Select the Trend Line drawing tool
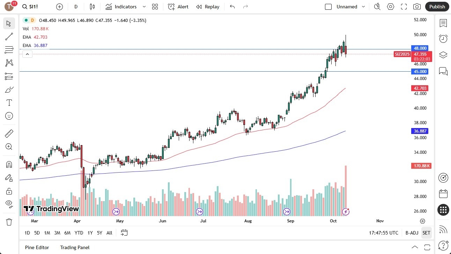 (x=9, y=37)
